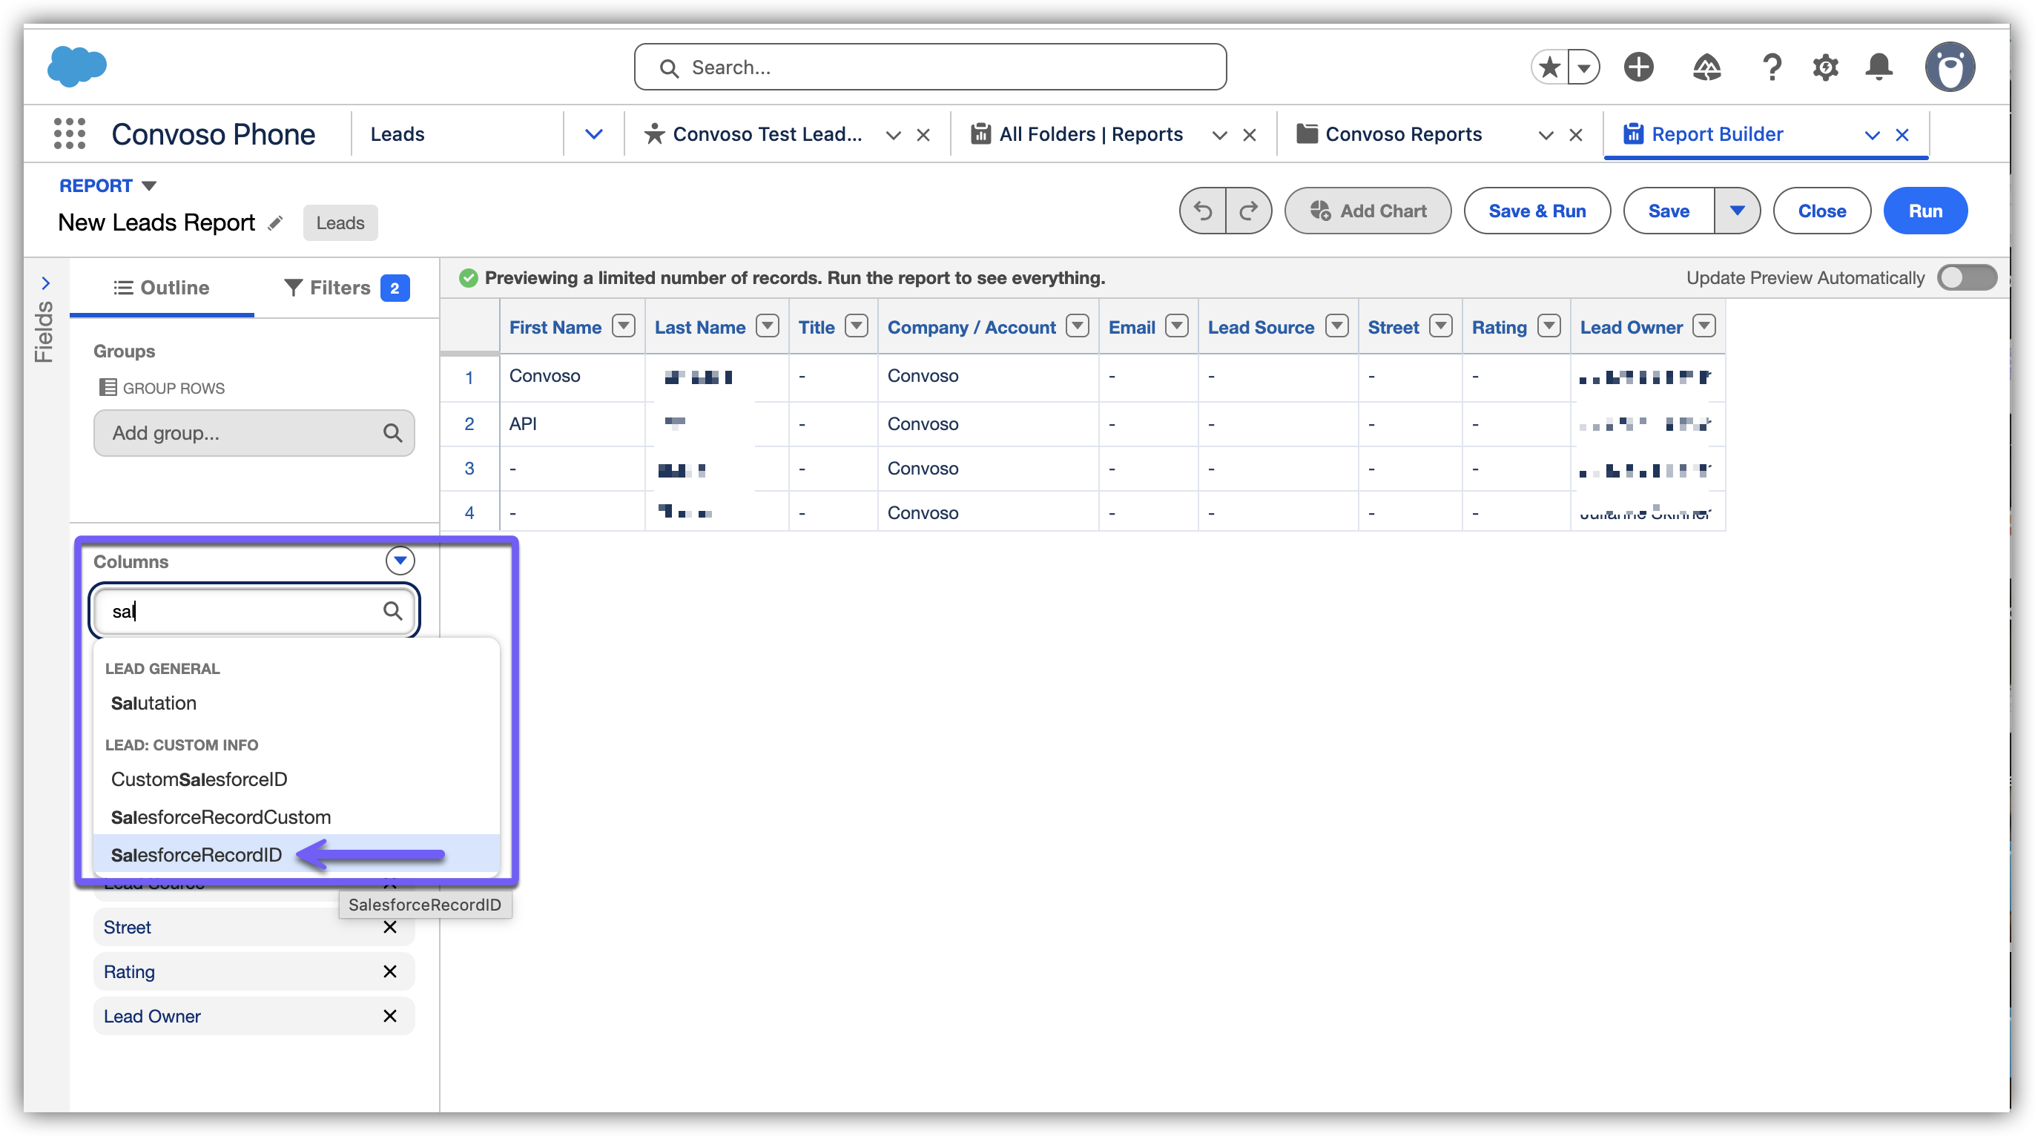Screen dimensions: 2035x1136
Task: Open the Columns section dropdown menu
Action: click(400, 561)
